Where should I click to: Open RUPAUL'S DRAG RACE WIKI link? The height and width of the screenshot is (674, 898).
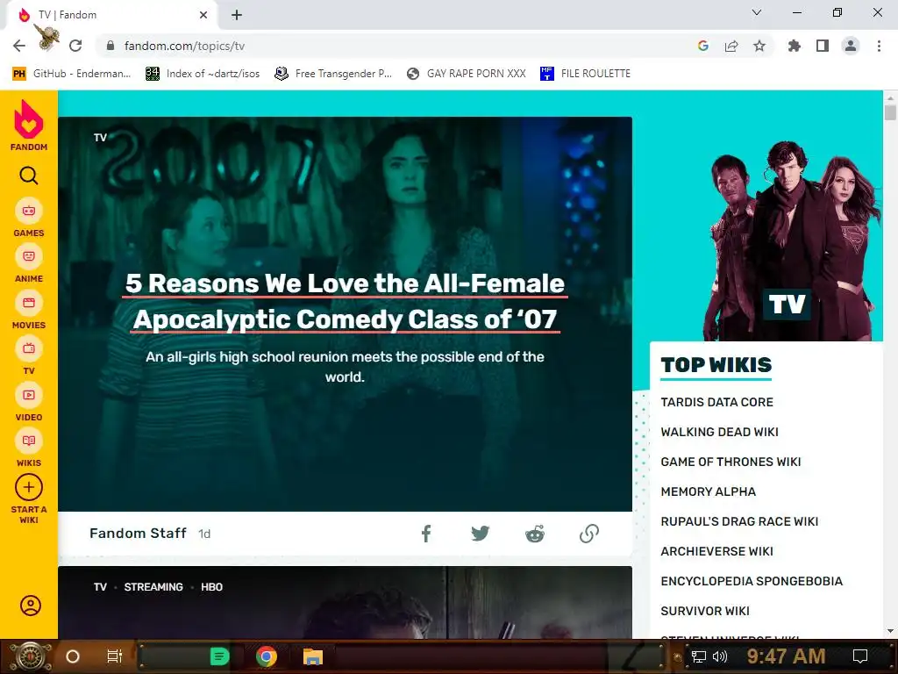[x=739, y=521]
